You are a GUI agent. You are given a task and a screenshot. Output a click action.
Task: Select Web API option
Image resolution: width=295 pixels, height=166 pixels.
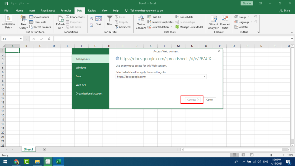click(90, 85)
